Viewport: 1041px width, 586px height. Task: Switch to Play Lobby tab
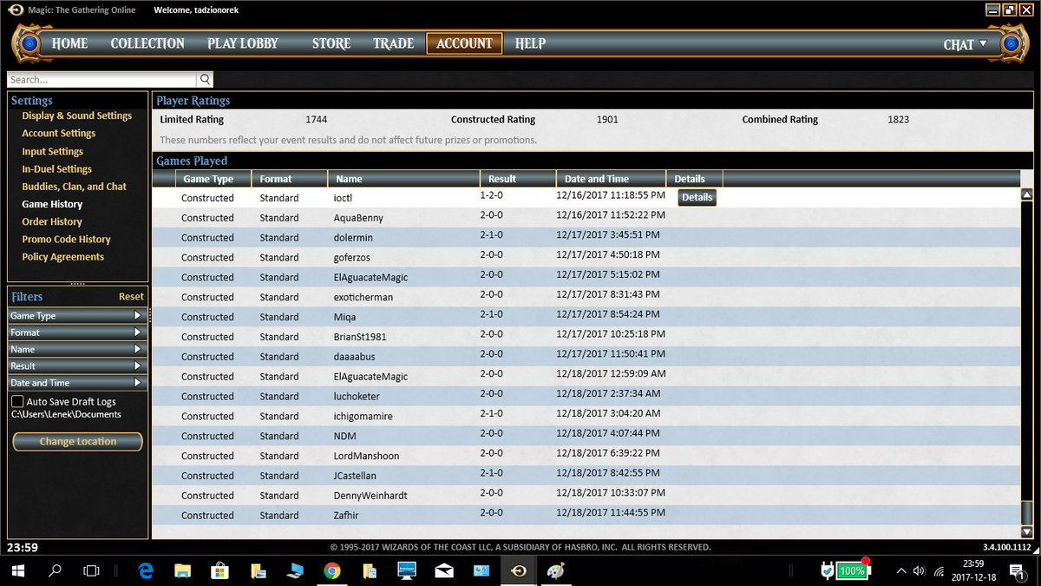coord(243,43)
